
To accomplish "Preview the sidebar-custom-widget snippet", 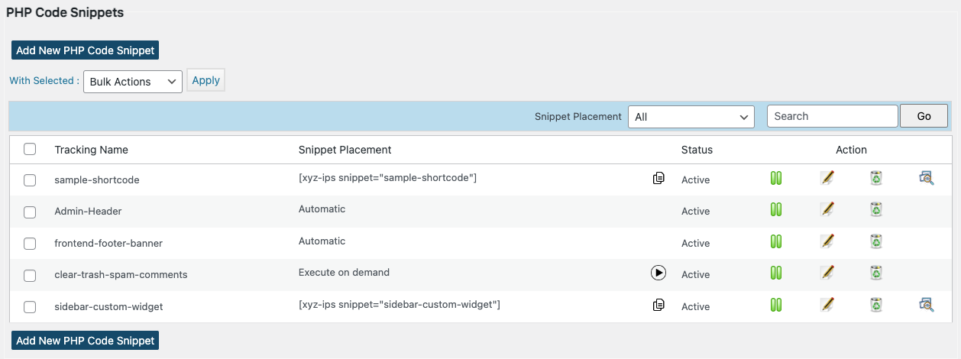I will click(x=926, y=305).
